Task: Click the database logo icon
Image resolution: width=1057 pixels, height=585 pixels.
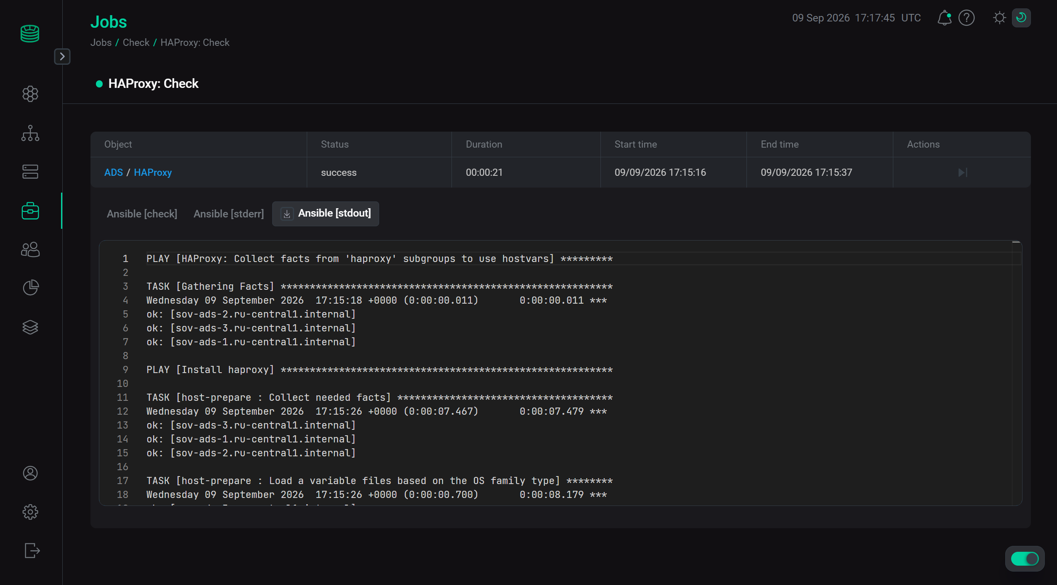Action: [x=30, y=34]
